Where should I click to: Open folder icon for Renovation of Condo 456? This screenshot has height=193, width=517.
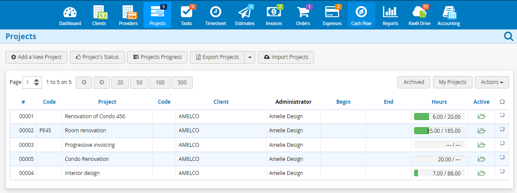tap(481, 117)
